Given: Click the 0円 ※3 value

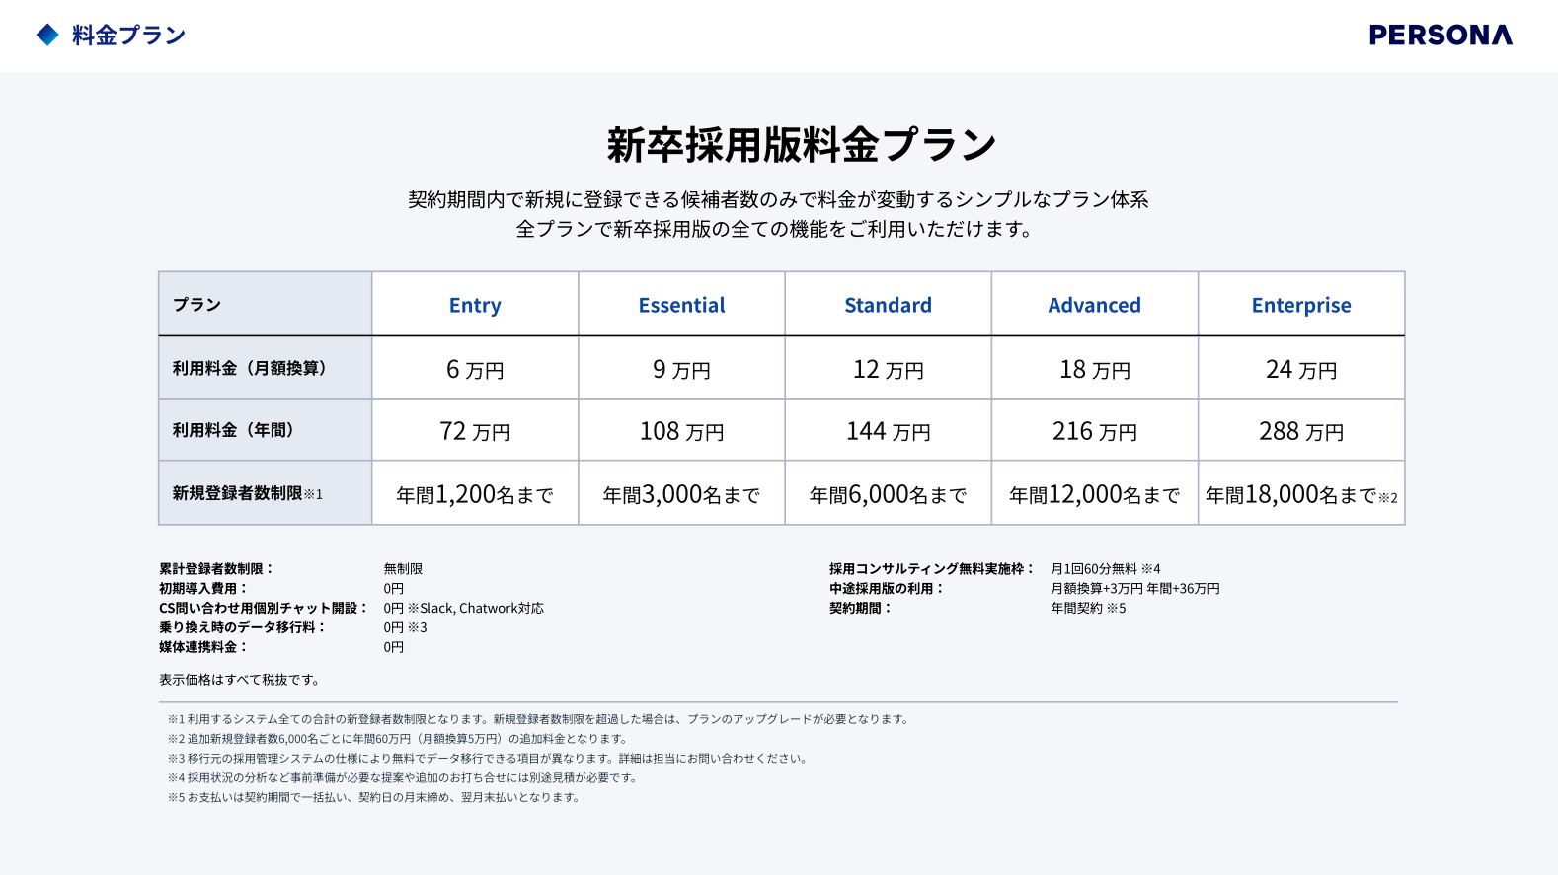Looking at the screenshot, I should (x=406, y=627).
